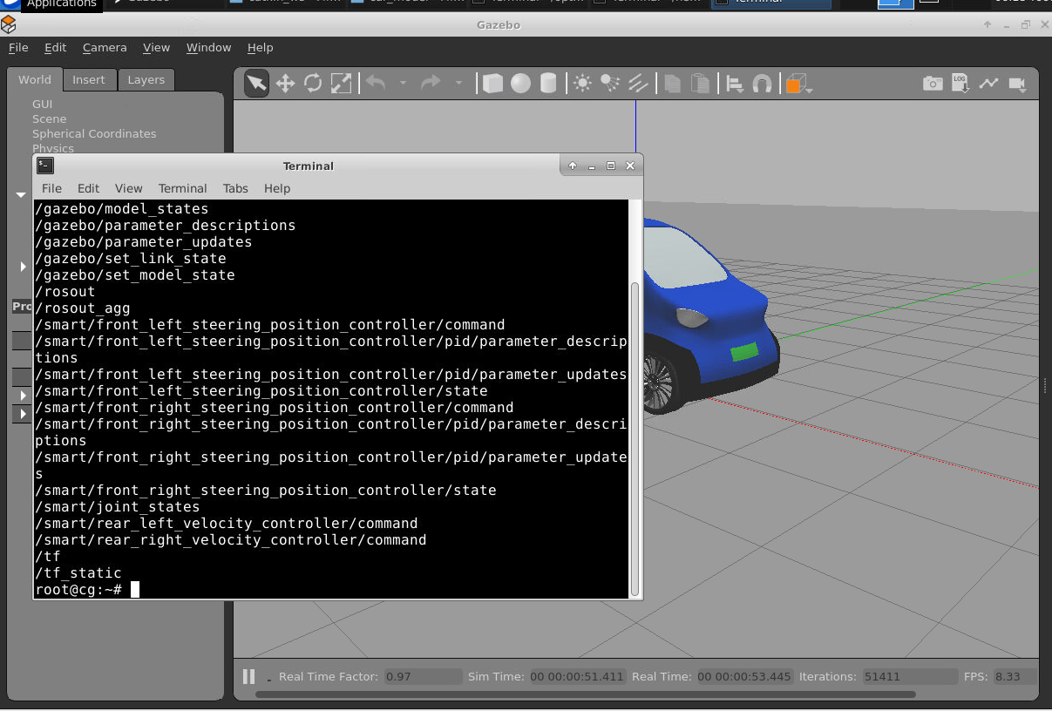This screenshot has width=1052, height=711.
Task: Click the Gazebo bottom horizontal scrollbar
Action: tap(585, 694)
